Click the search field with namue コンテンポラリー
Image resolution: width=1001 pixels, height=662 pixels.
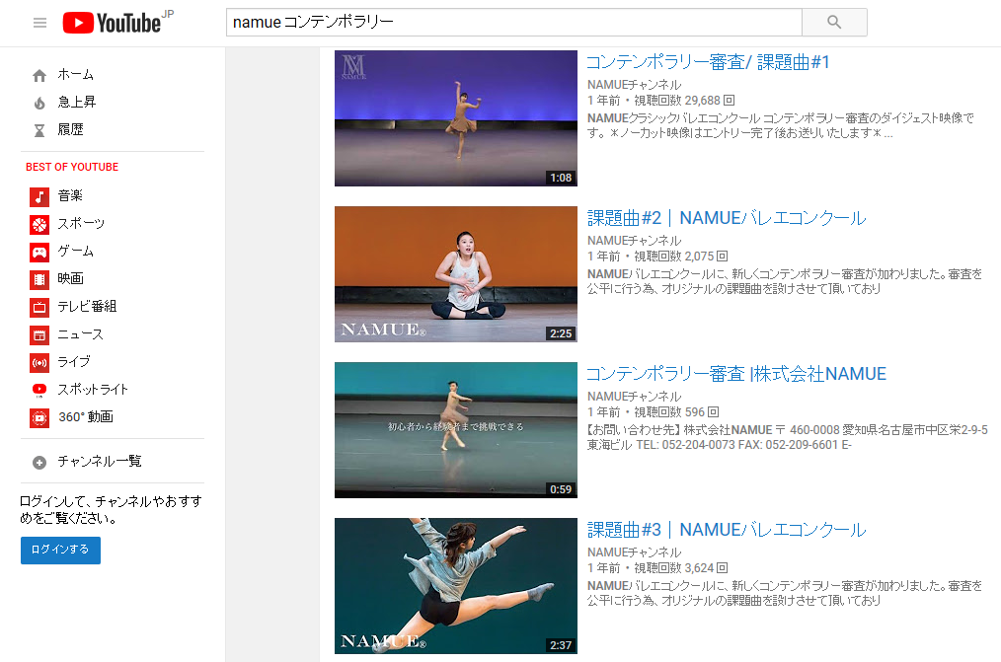(514, 23)
